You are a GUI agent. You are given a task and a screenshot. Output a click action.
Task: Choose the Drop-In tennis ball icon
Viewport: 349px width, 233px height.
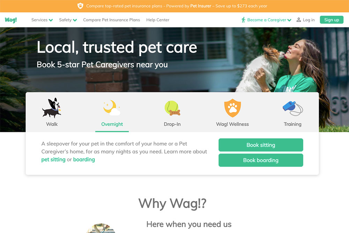point(172,108)
